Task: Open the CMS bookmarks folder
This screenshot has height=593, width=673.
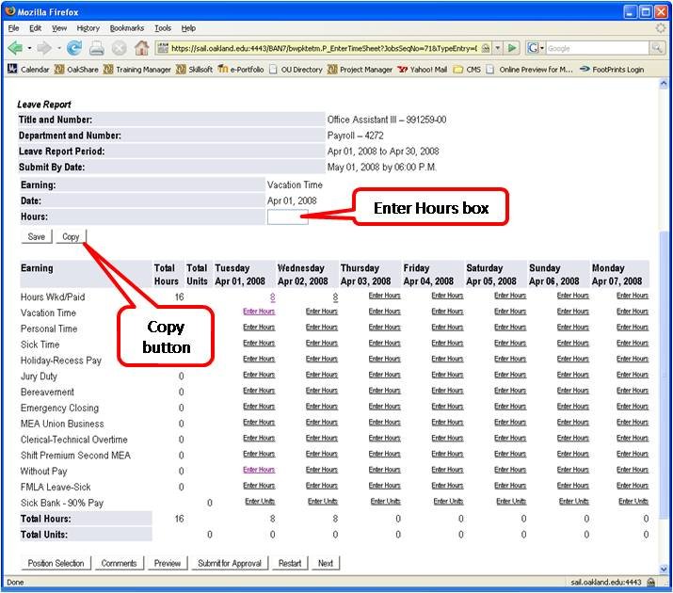Action: [467, 69]
